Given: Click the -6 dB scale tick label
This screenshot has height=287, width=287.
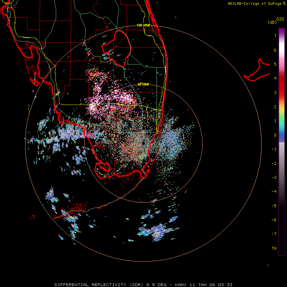Looking at the screenshot, I should (x=274, y=220).
